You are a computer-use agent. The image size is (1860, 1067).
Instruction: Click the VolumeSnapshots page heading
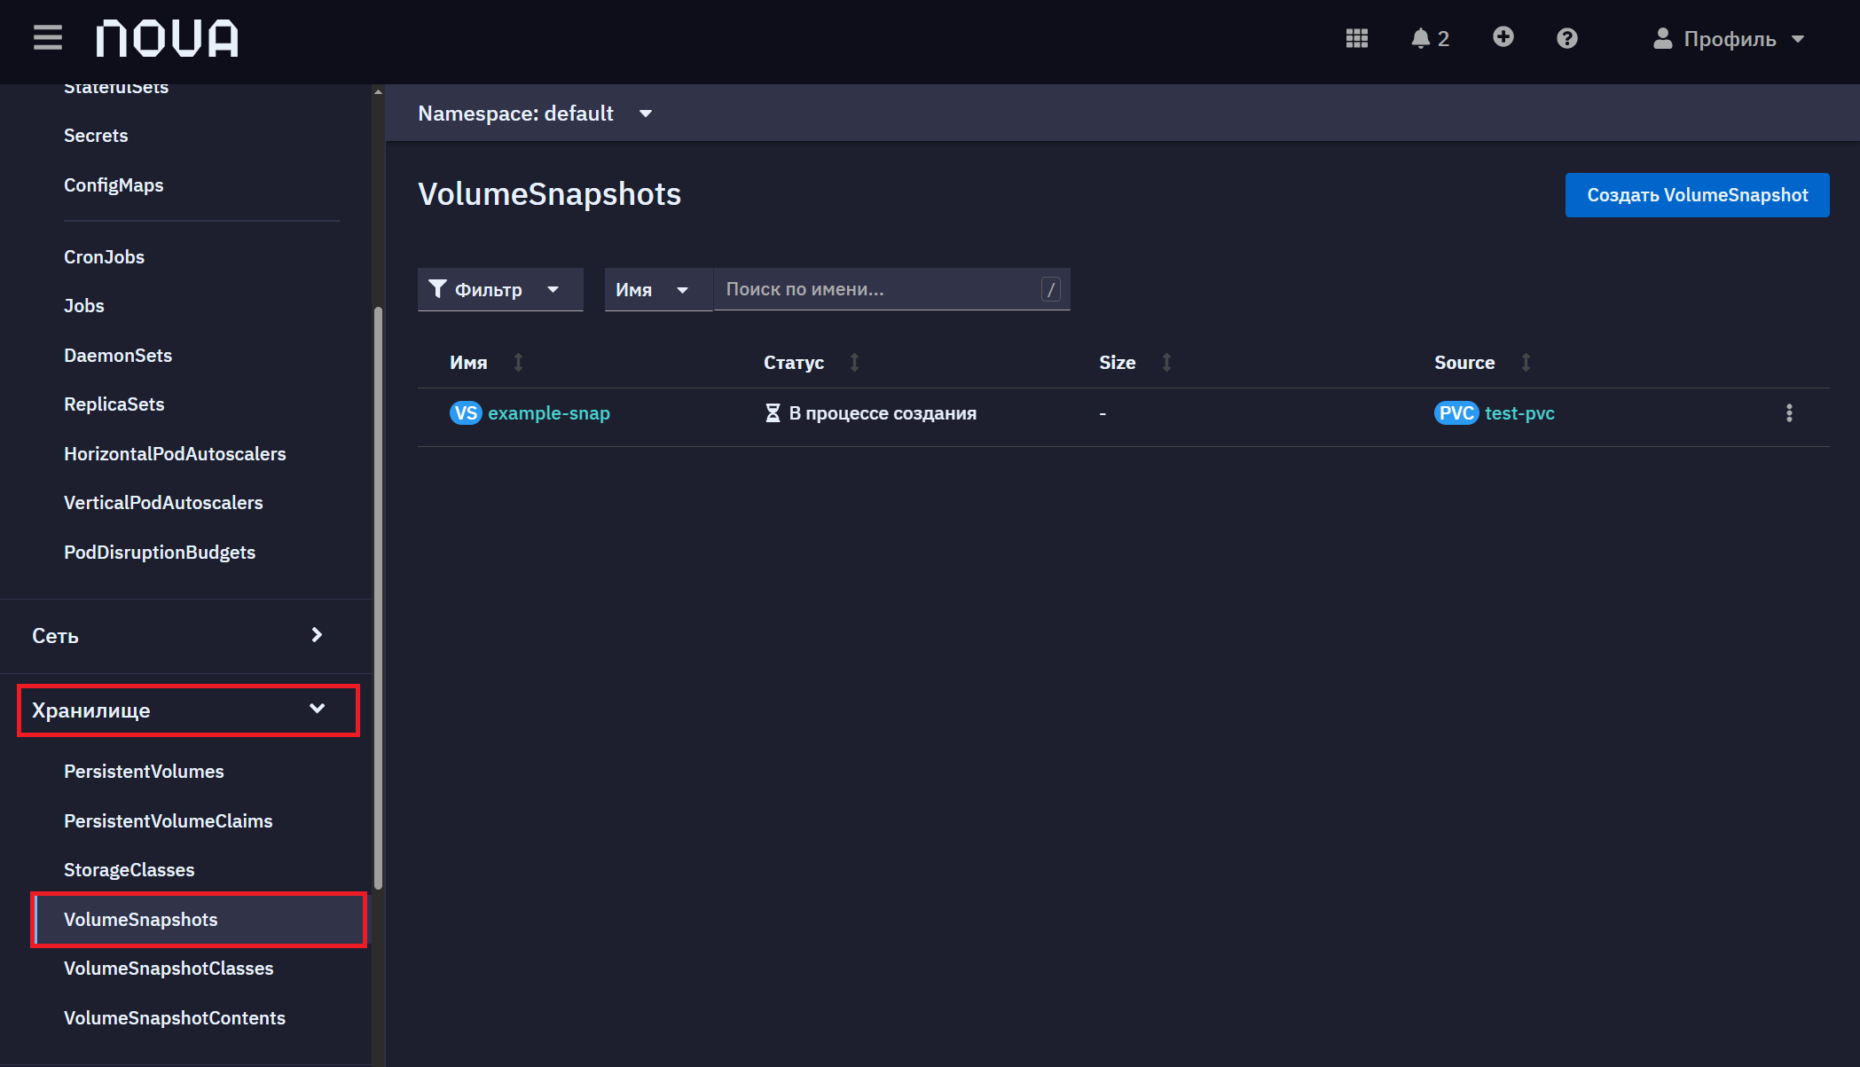coord(550,194)
